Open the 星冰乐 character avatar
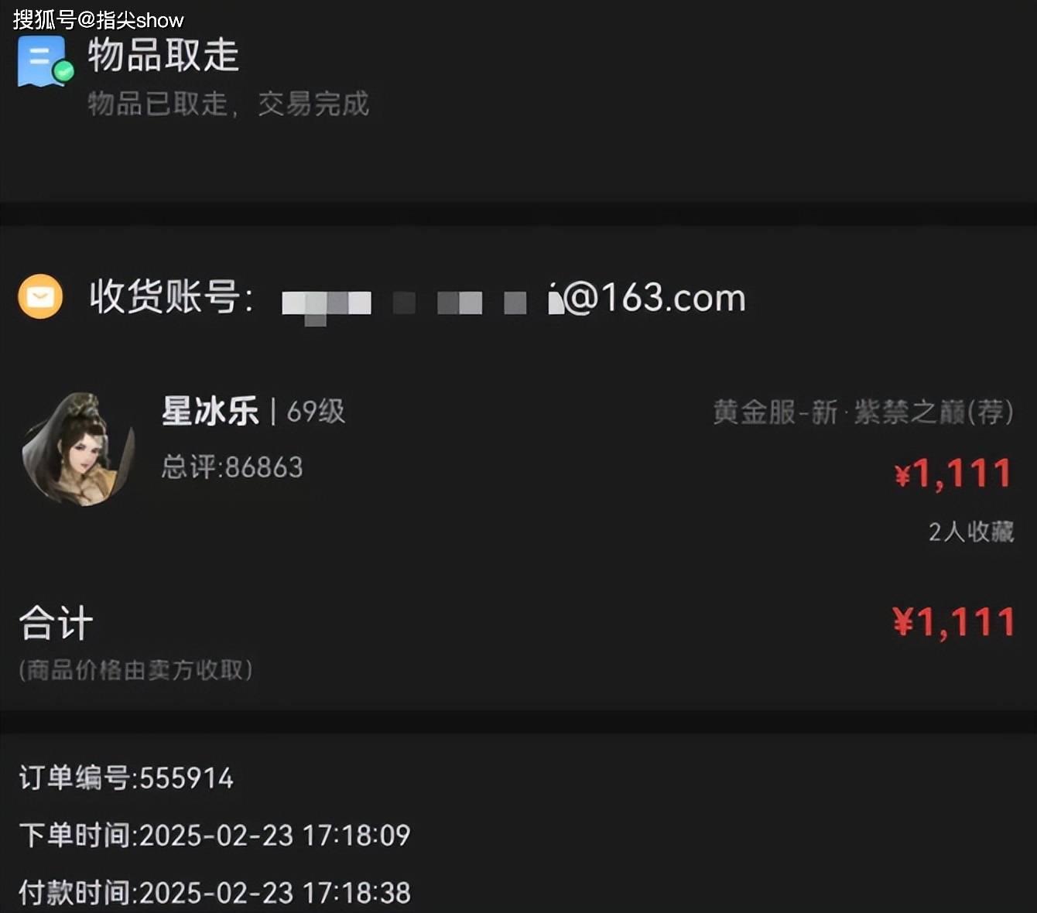1037x913 pixels. (x=78, y=450)
